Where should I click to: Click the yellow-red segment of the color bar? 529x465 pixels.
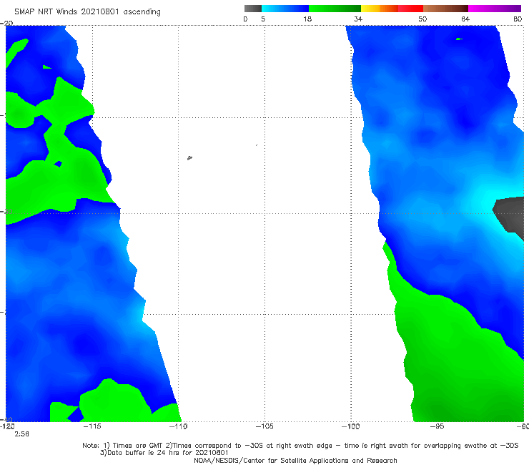[392, 9]
